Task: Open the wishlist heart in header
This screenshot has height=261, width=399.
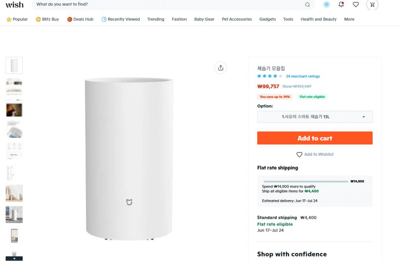Action: (356, 5)
